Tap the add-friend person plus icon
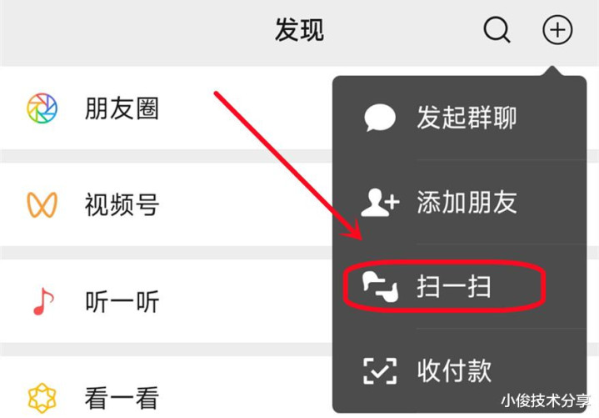 pos(380,202)
